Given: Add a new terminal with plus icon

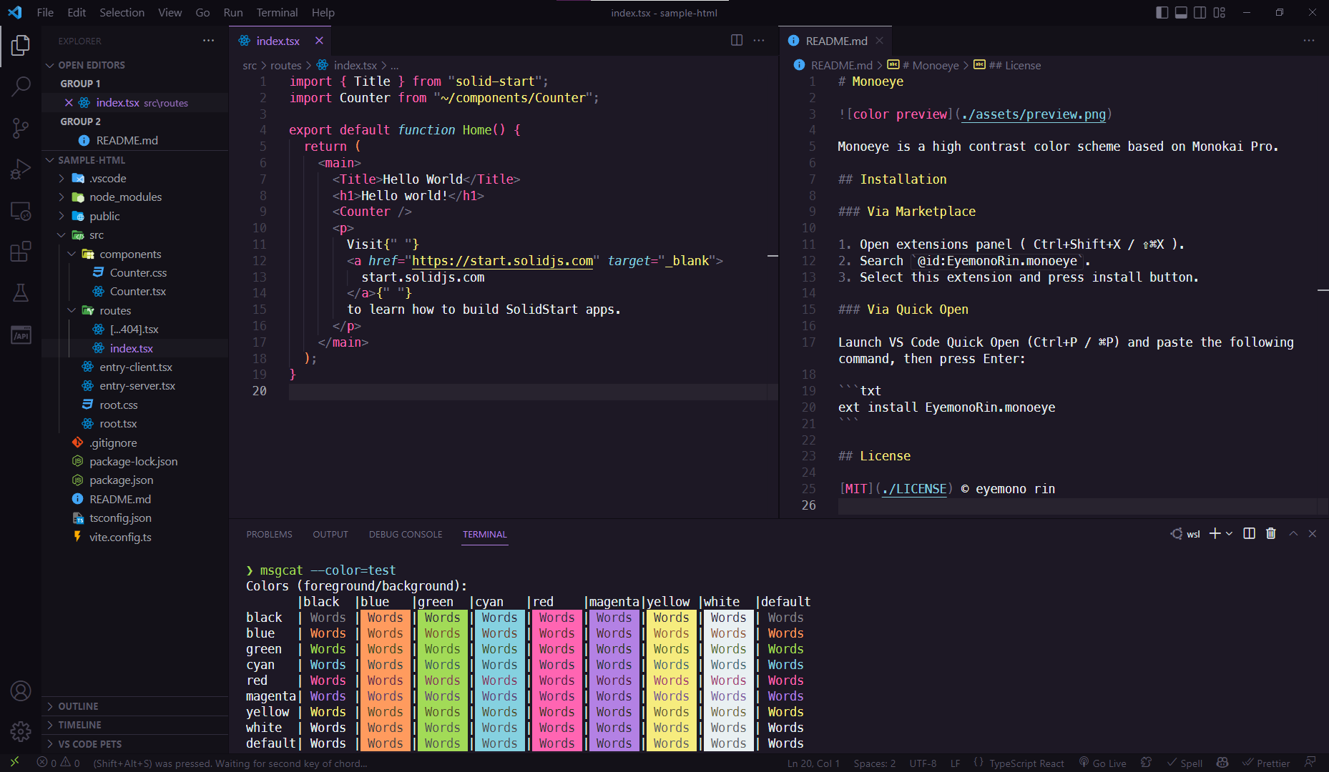Looking at the screenshot, I should (x=1215, y=533).
